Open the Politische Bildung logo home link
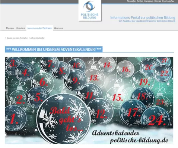The height and width of the screenshot is (148, 178). (x=90, y=10)
